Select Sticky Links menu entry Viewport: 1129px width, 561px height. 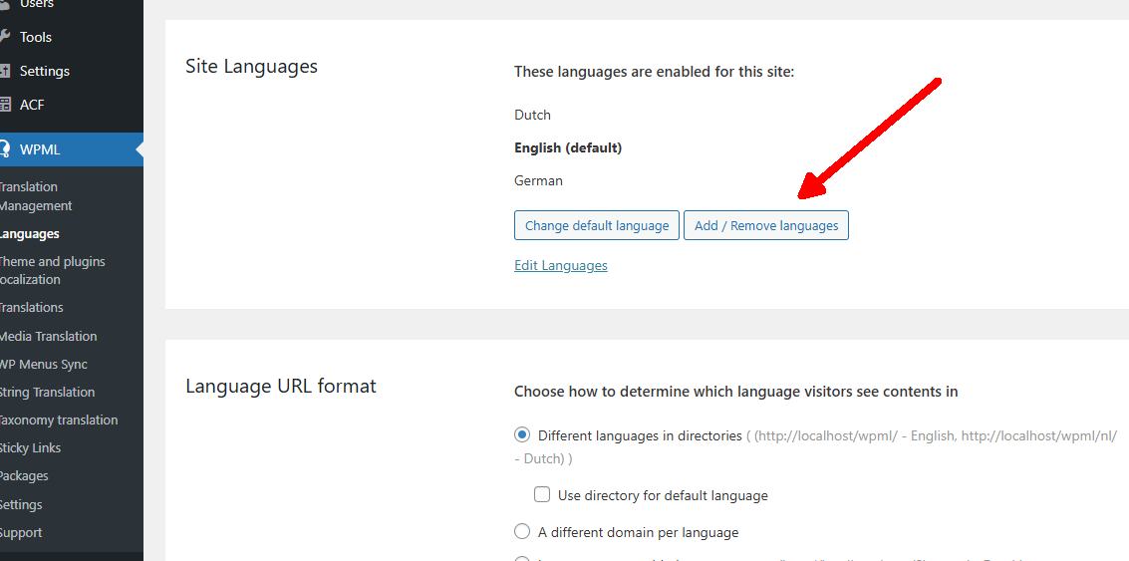click(30, 447)
